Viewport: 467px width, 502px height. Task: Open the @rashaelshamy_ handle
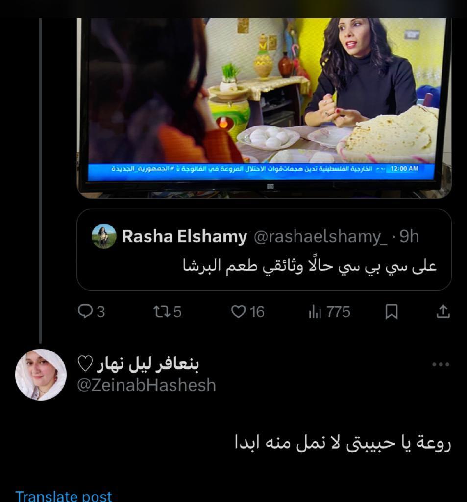[x=320, y=237]
